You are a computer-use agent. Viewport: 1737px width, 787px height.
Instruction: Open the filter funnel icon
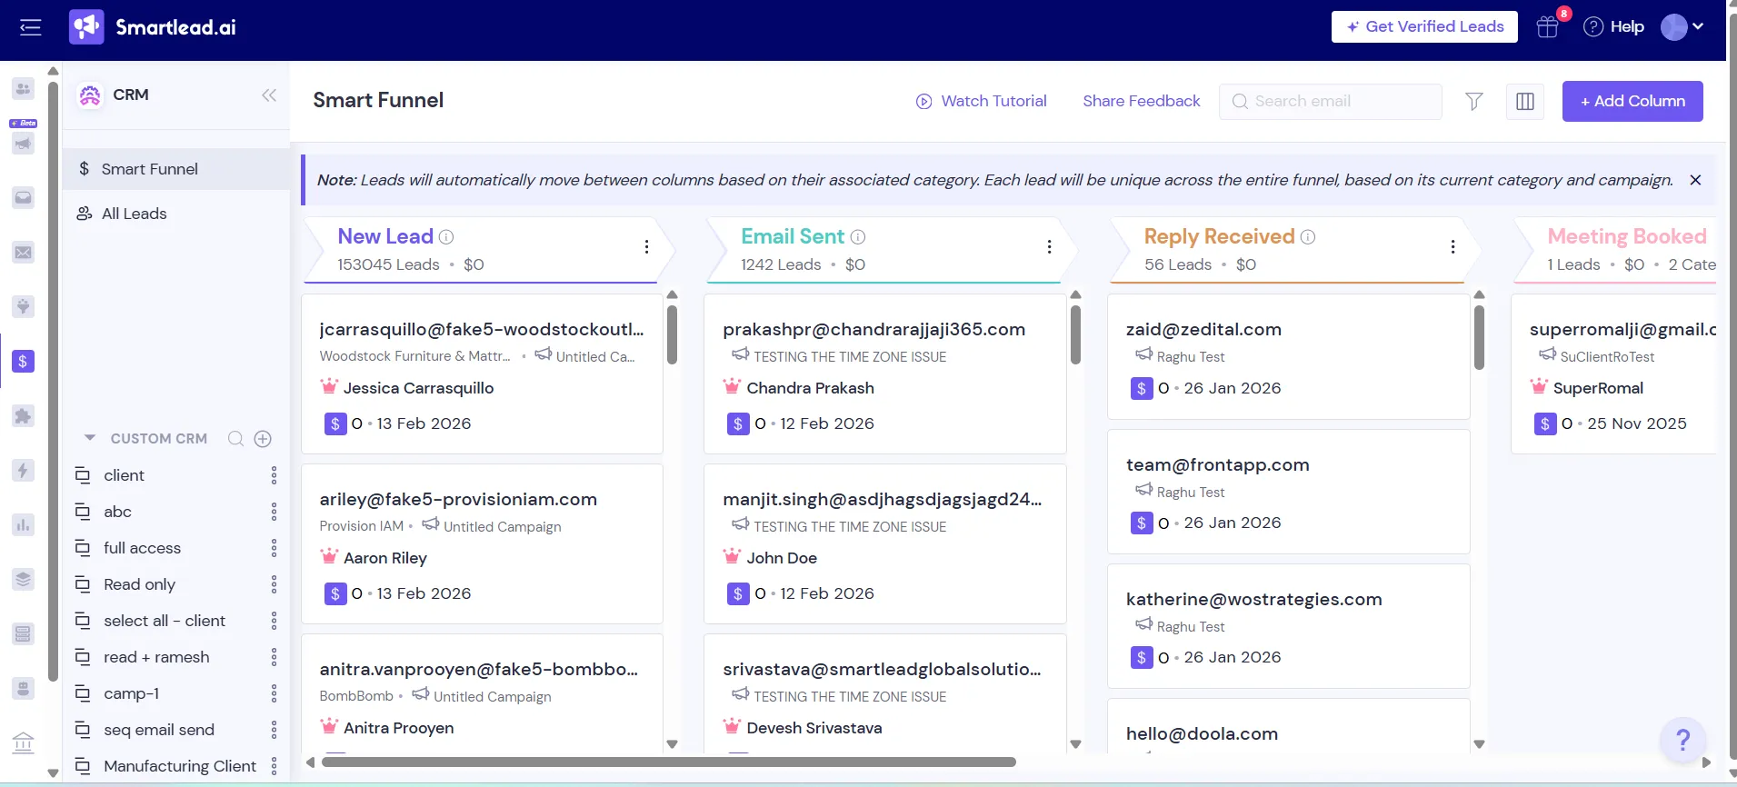[1474, 102]
